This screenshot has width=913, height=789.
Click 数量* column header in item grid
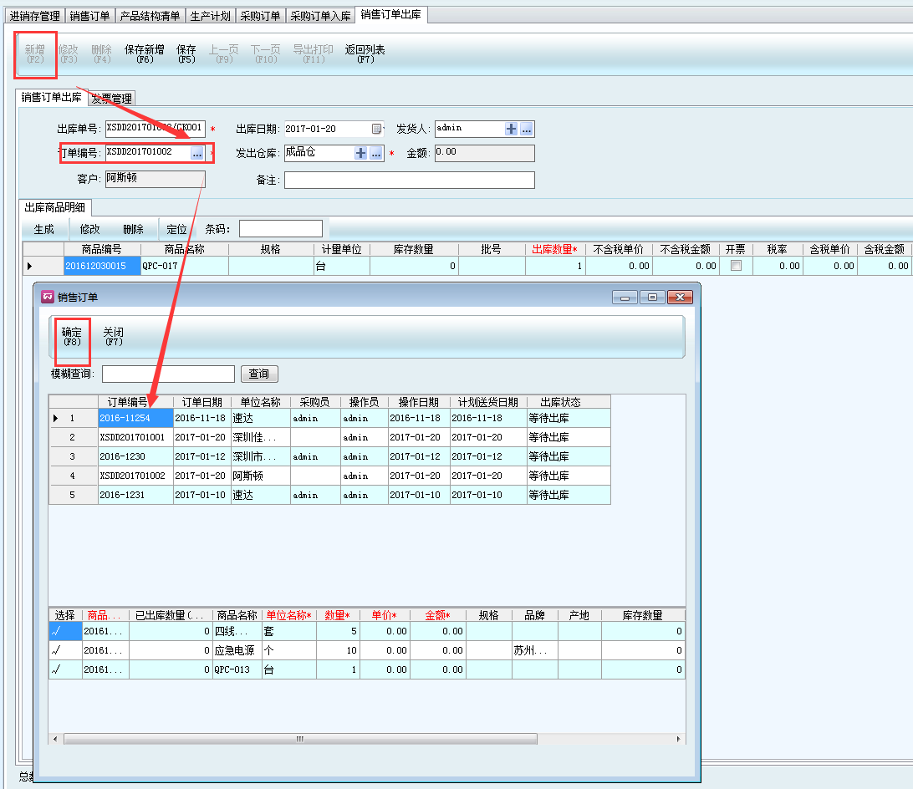[x=338, y=615]
